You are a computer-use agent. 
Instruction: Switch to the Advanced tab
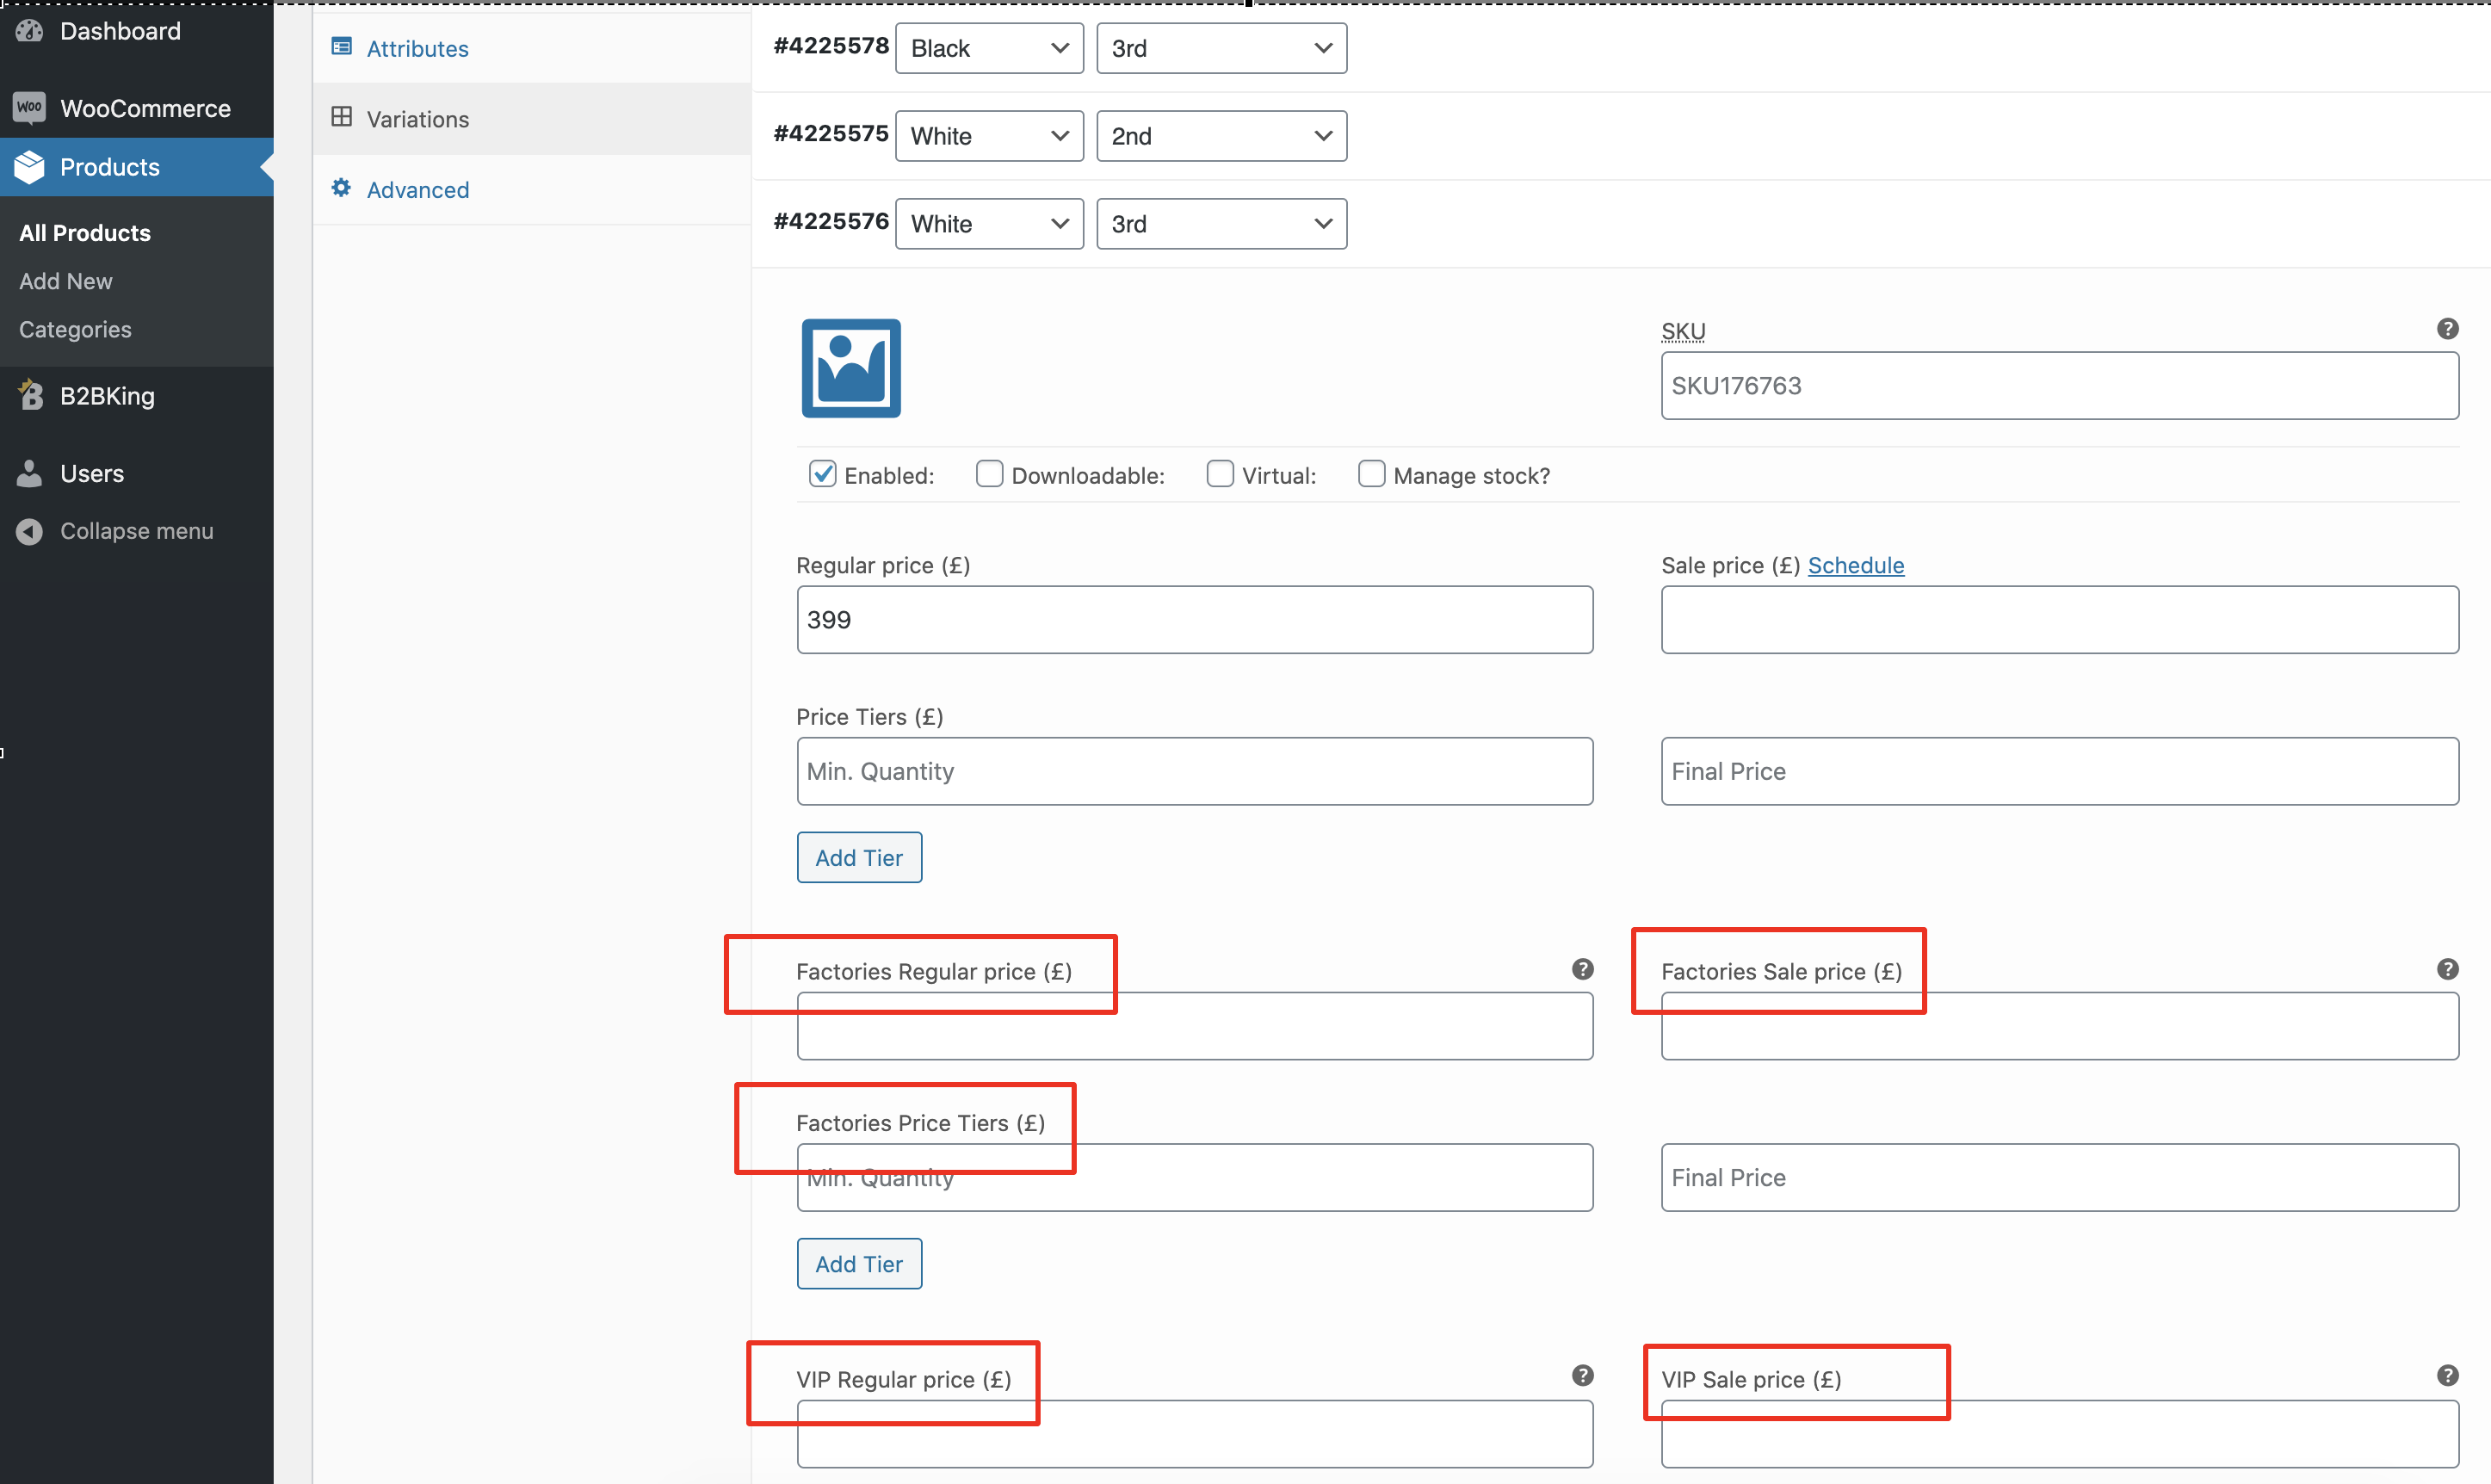click(531, 190)
